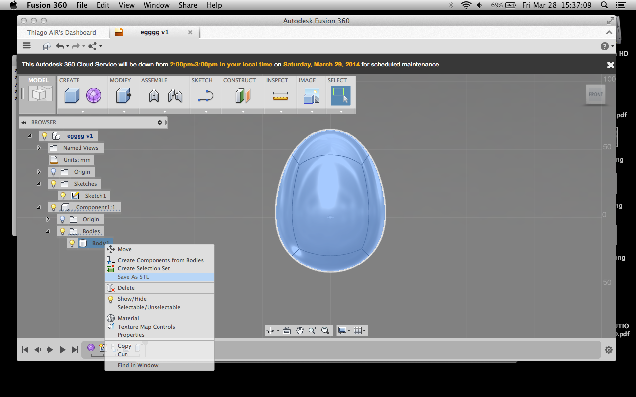Toggle Sketches folder lightbulb visibility
This screenshot has height=397, width=636.
[x=53, y=184]
